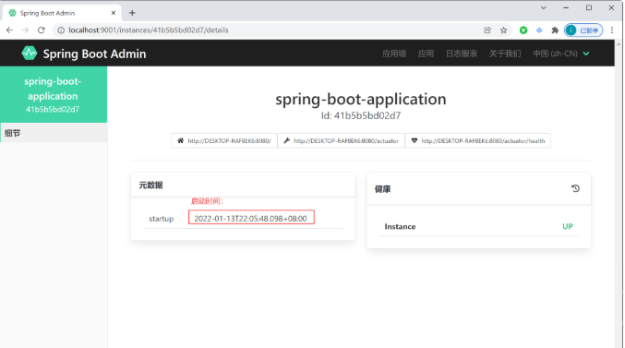Open the Extensions puzzle icon
The height and width of the screenshot is (348, 625).
click(x=555, y=30)
